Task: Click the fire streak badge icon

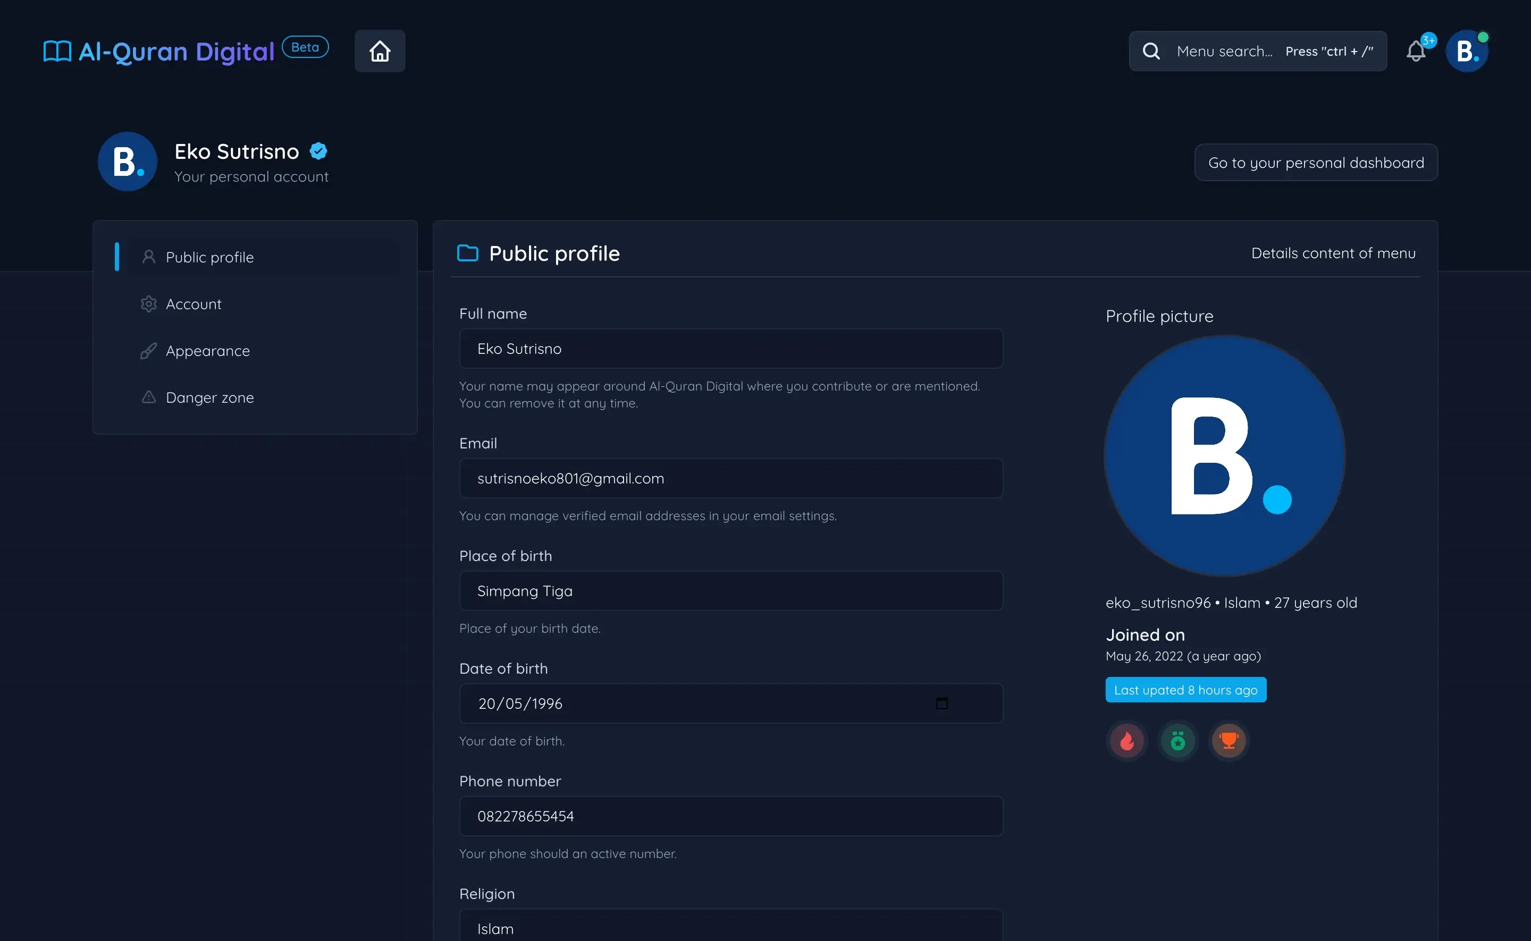Action: pyautogui.click(x=1128, y=741)
